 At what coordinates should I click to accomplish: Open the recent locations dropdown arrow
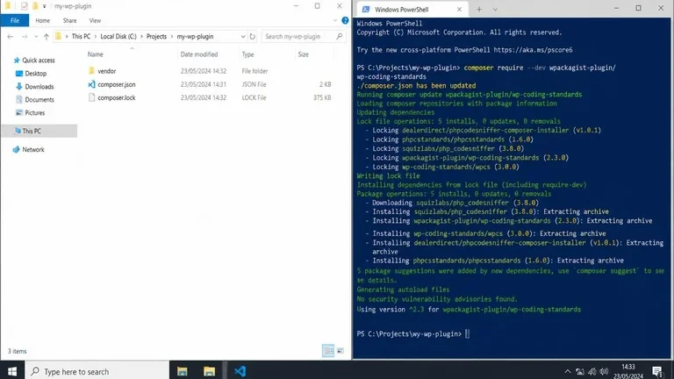36,37
